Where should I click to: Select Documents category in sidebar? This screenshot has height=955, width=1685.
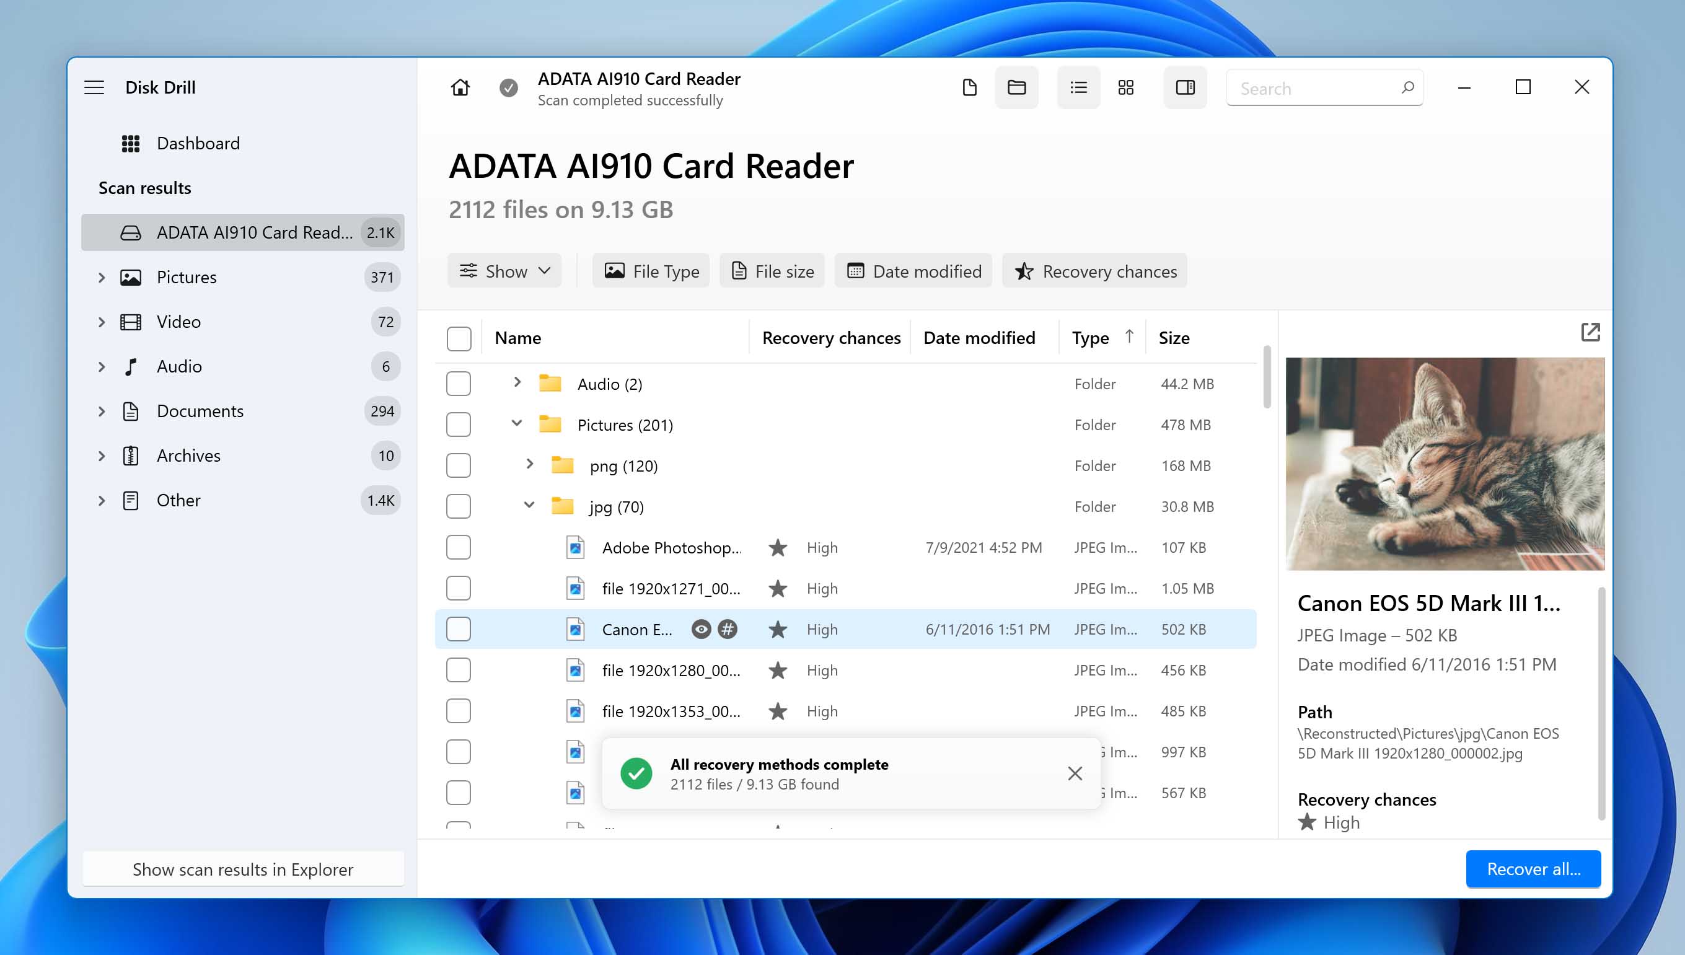(x=243, y=411)
